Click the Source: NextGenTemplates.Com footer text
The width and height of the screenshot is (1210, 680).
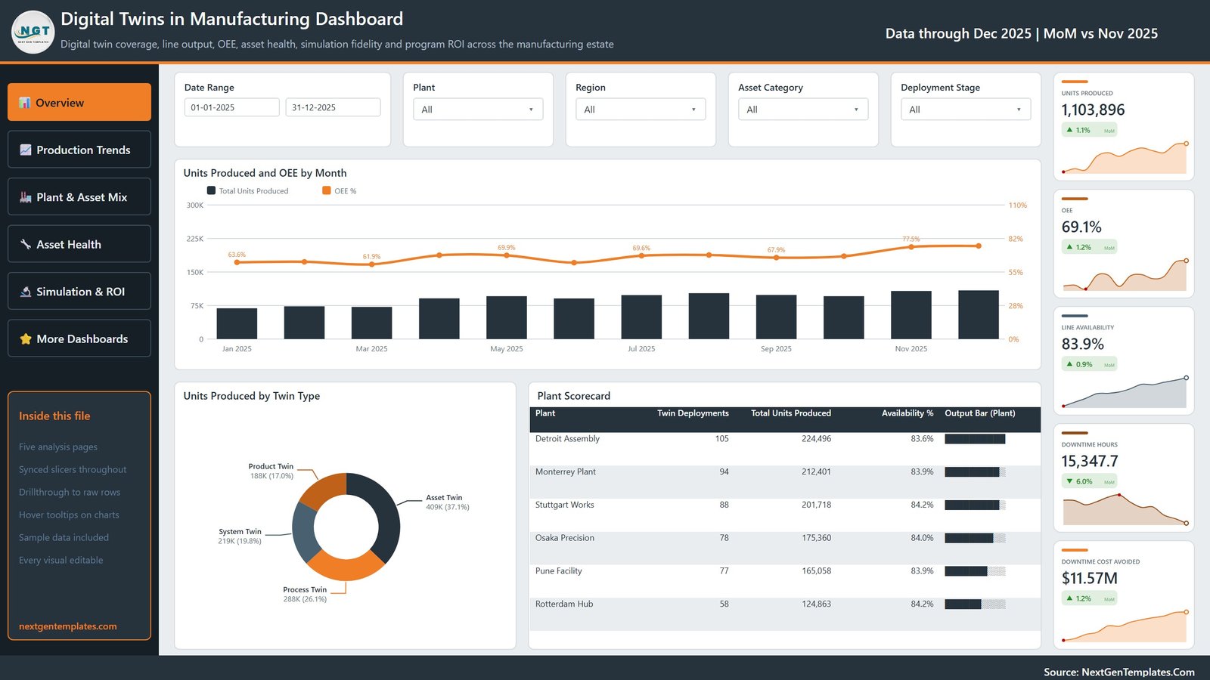tap(1119, 672)
